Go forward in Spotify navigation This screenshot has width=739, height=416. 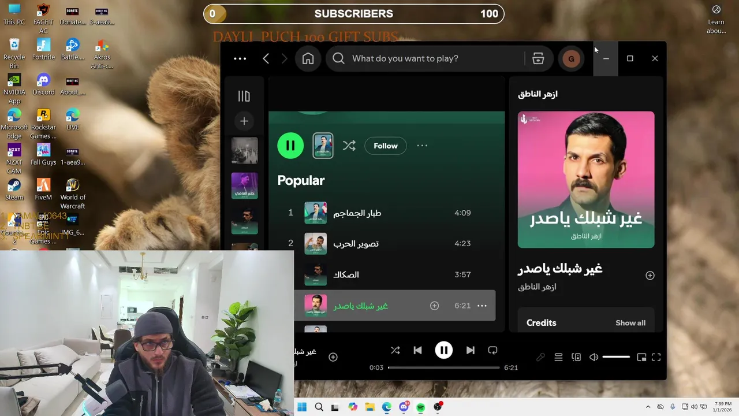[x=284, y=58]
